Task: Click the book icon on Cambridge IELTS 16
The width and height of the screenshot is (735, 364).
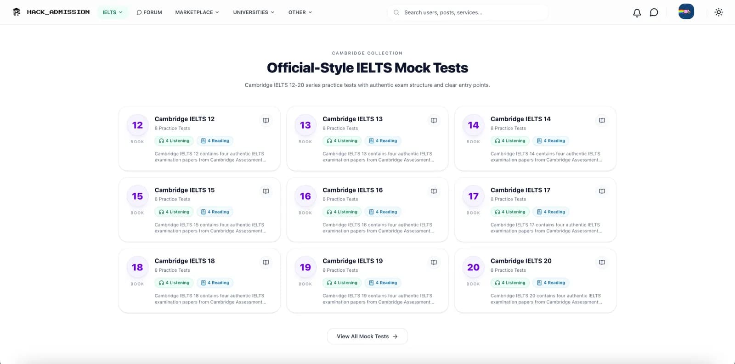Action: 434,191
